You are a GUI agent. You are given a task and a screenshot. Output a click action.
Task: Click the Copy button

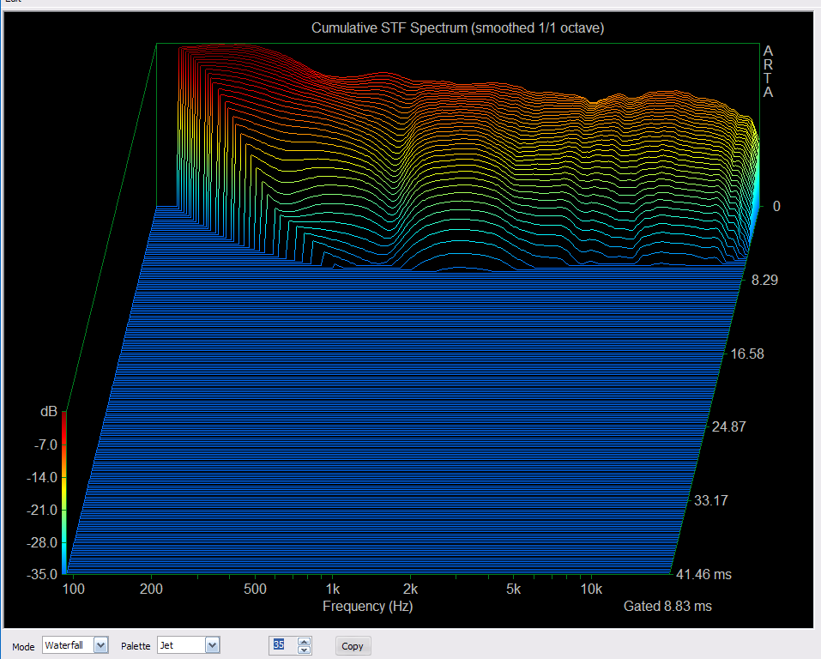pyautogui.click(x=353, y=646)
